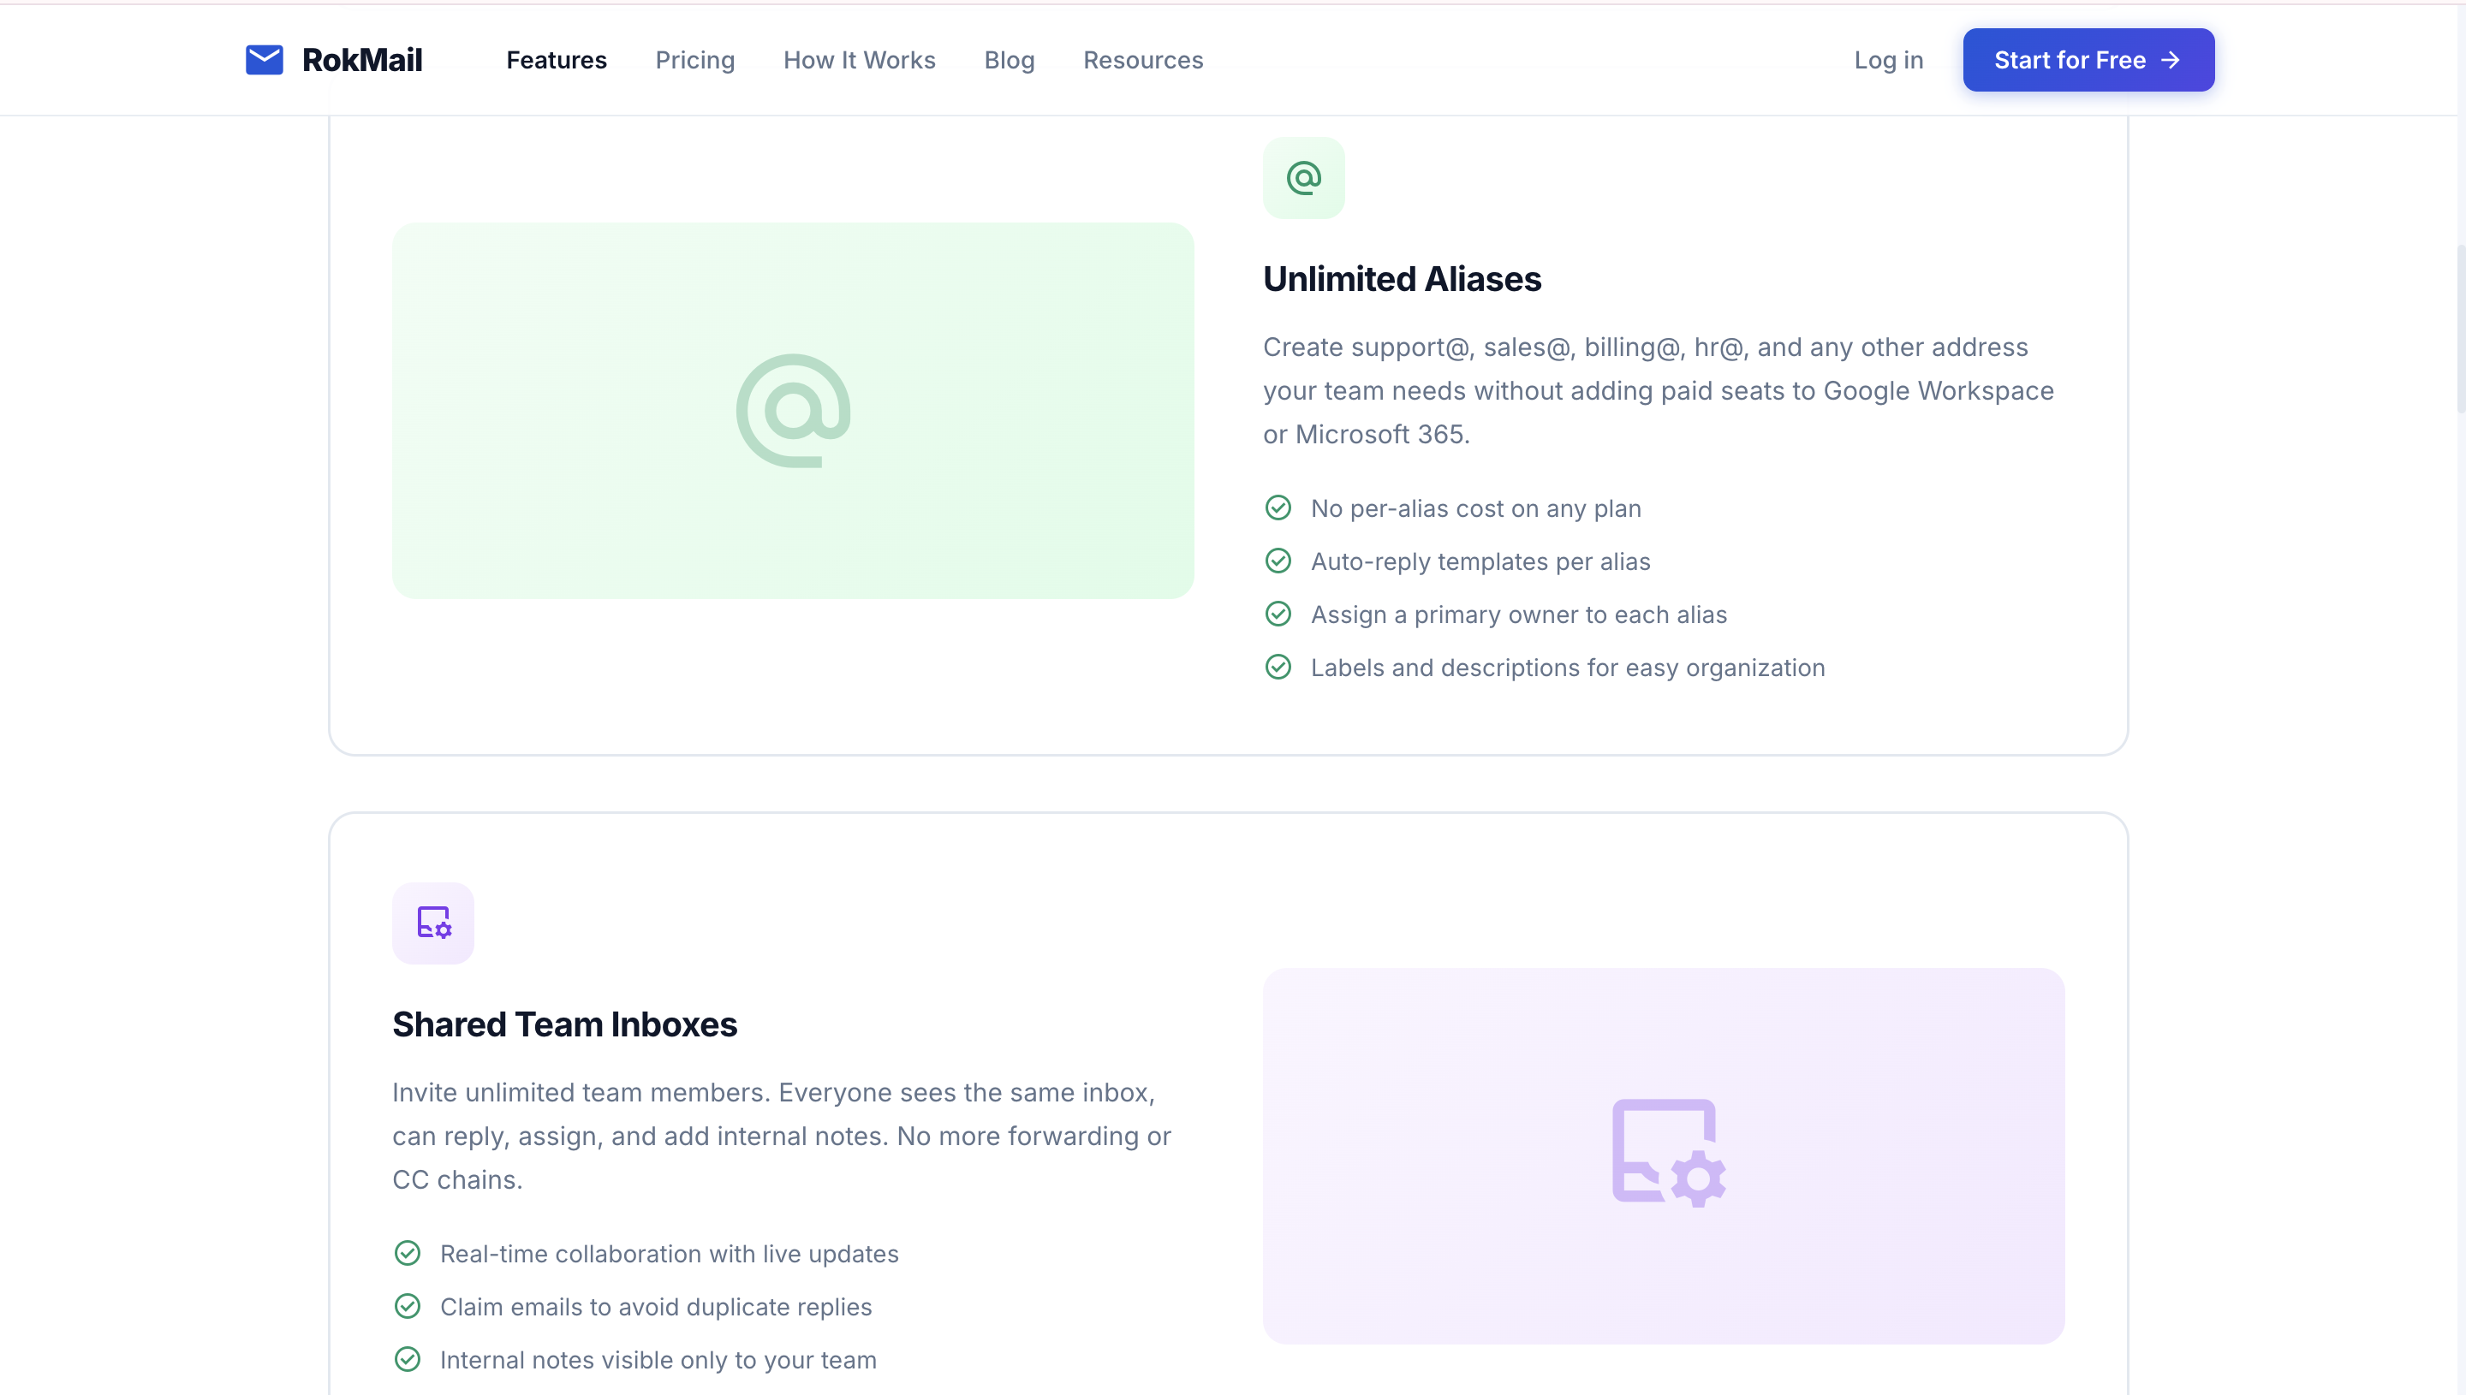Click the Unlimited Aliases description paragraph
This screenshot has width=2466, height=1395.
tap(1658, 390)
